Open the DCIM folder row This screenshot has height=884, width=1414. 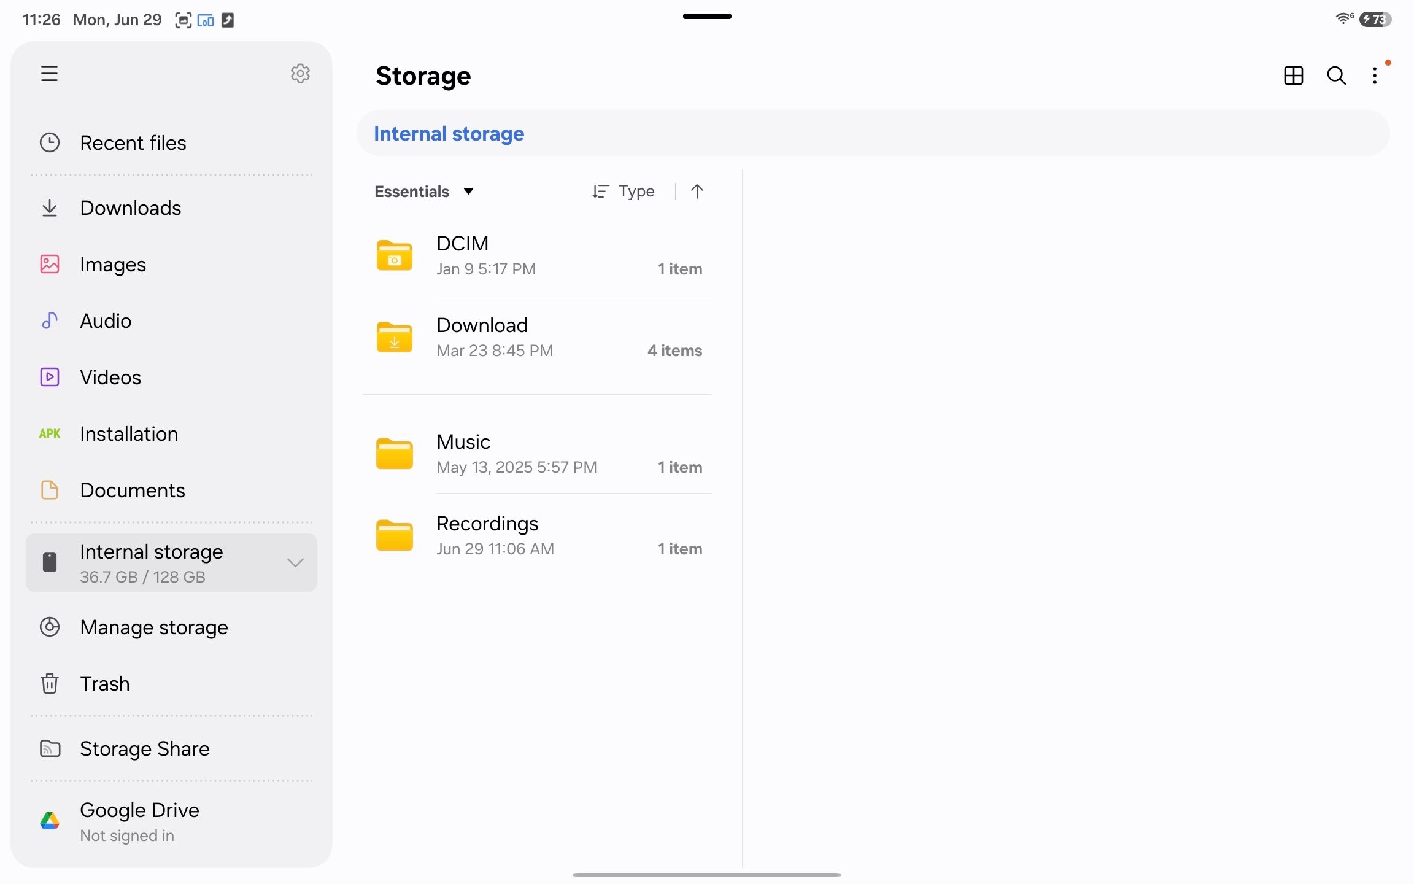click(x=537, y=255)
